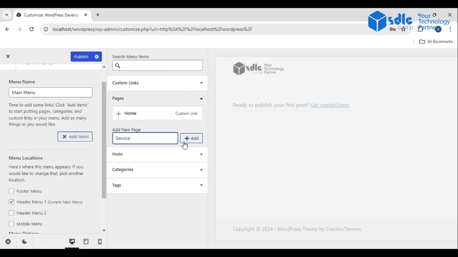The image size is (458, 257).
Task: Hide the customizer controls arrow icon
Action: (8, 242)
